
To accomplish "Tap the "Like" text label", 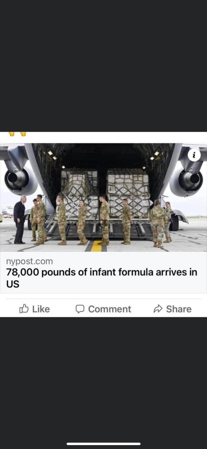I will click(x=41, y=309).
